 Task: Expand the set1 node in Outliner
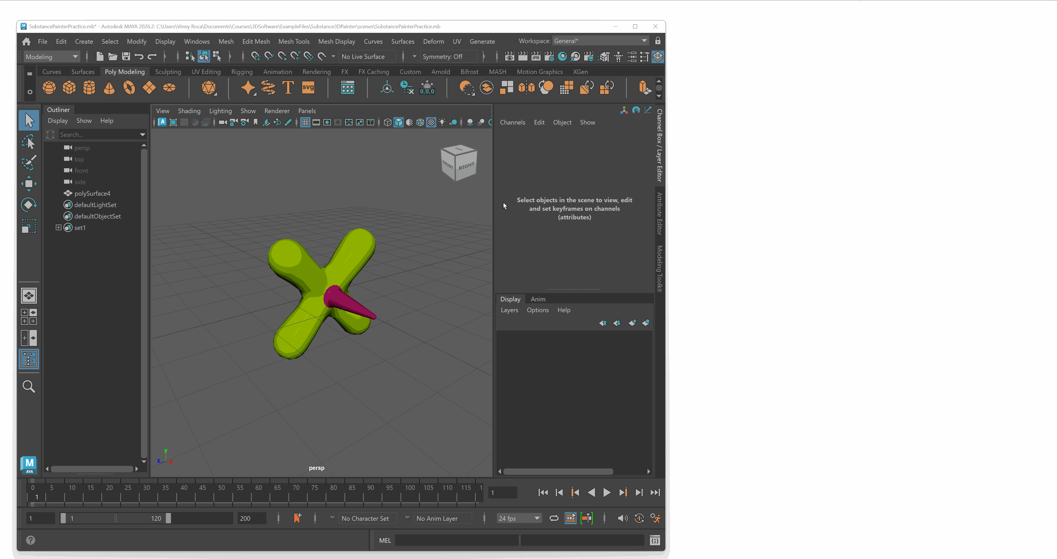click(59, 227)
